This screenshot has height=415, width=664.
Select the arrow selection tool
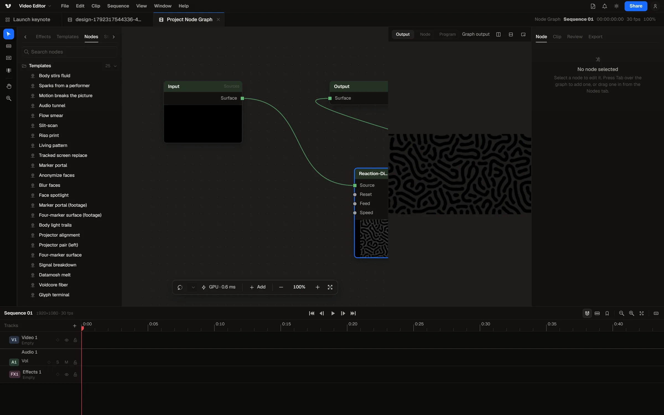click(9, 34)
